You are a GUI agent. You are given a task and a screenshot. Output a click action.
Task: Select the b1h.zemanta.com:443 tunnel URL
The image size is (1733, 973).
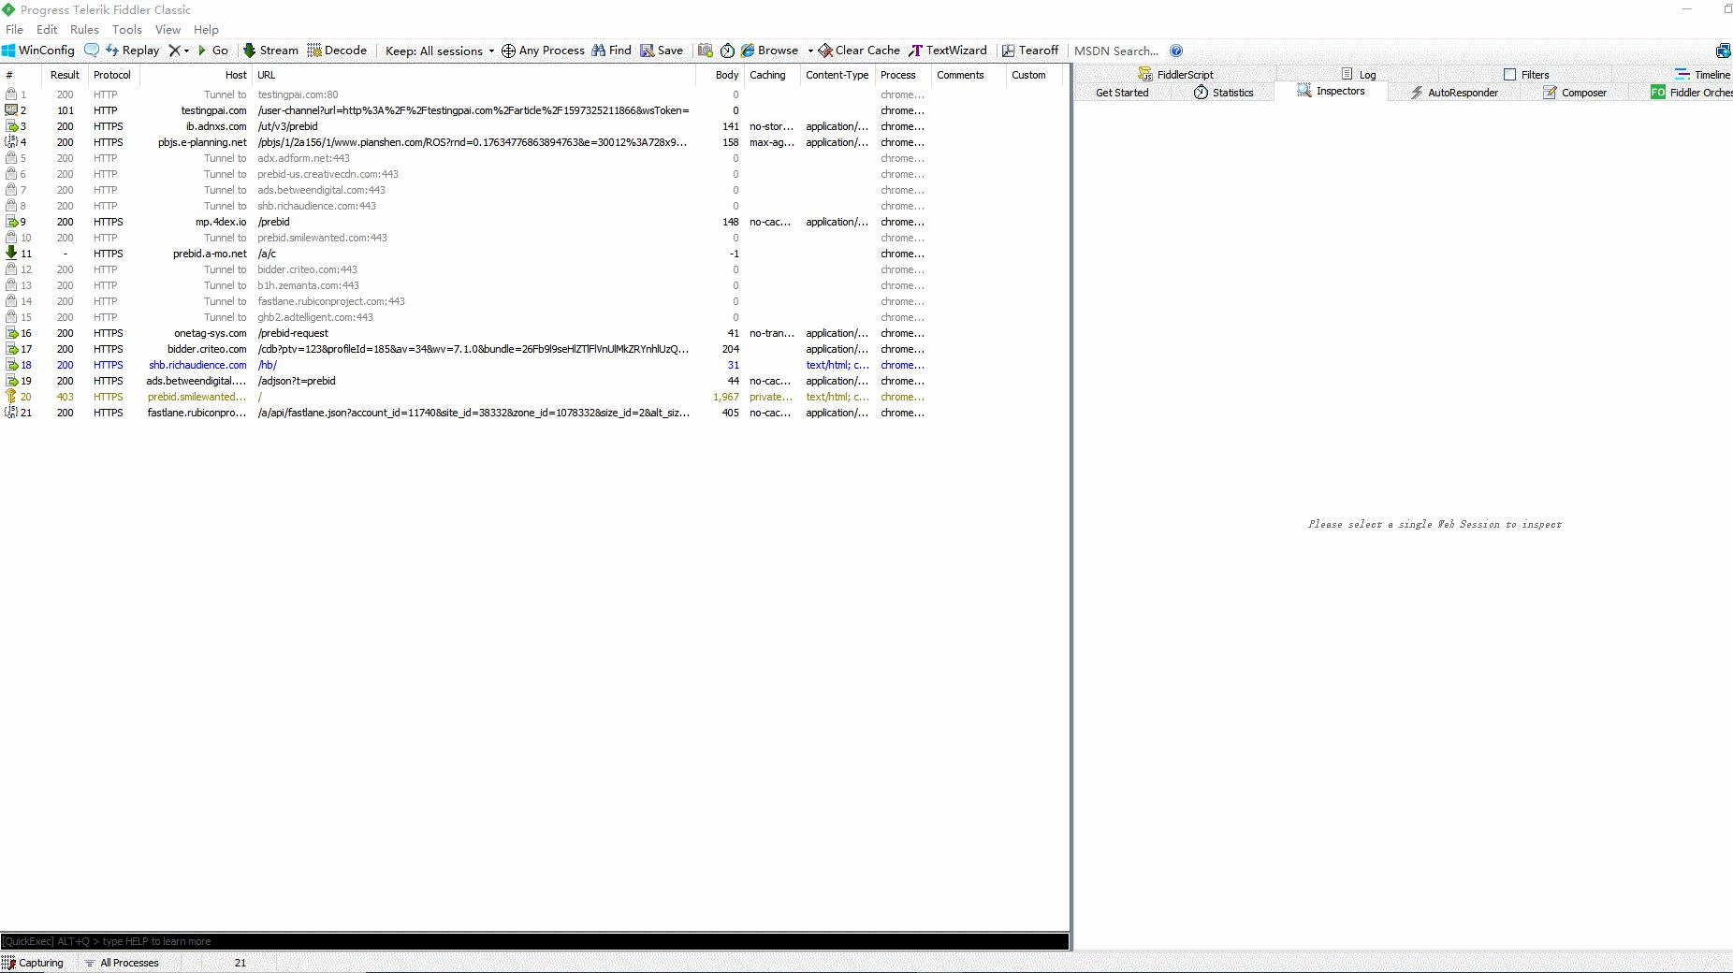pos(309,285)
